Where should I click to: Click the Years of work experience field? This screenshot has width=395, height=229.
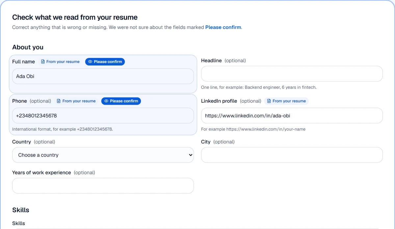click(x=103, y=186)
